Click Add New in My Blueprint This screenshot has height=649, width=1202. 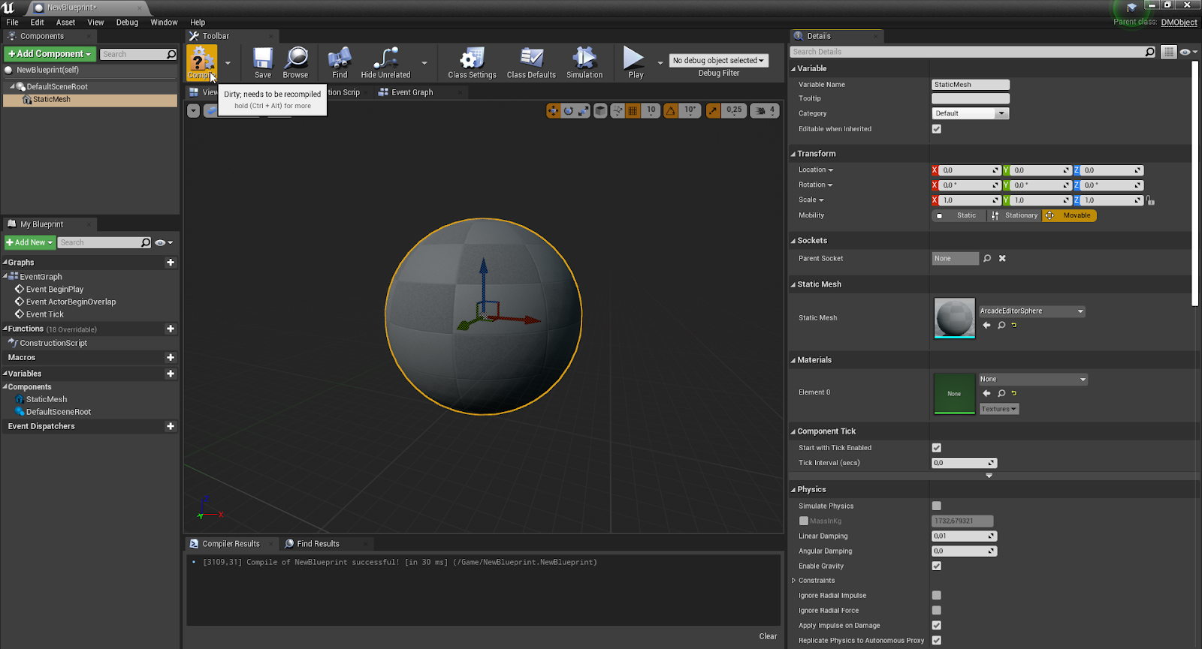pos(30,242)
